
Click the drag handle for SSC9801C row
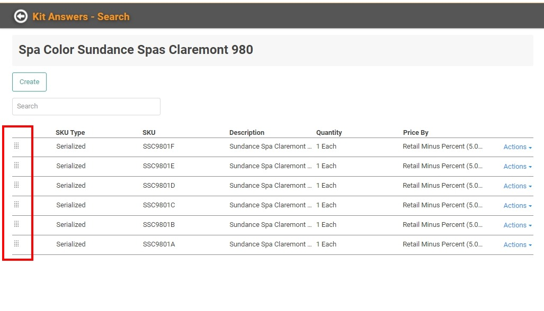coord(16,204)
